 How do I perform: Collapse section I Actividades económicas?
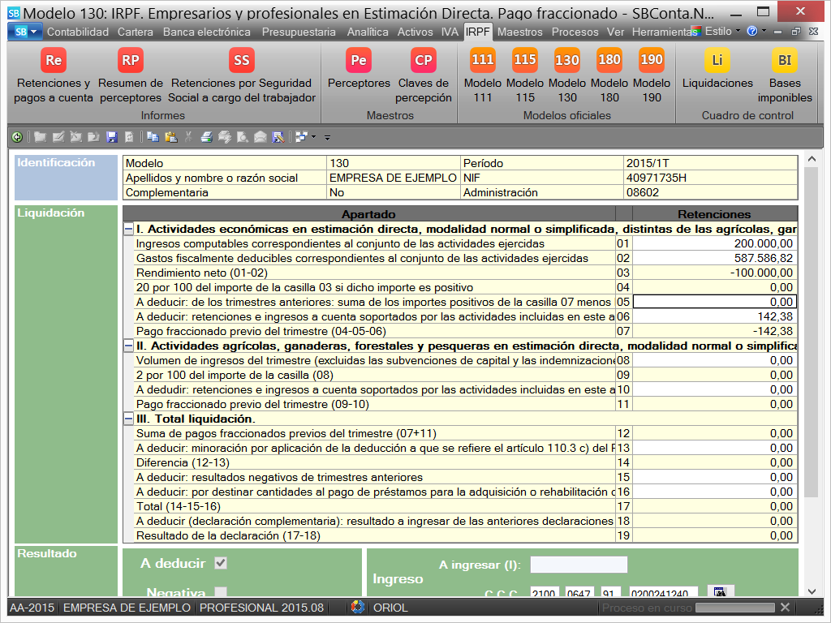[x=128, y=230]
